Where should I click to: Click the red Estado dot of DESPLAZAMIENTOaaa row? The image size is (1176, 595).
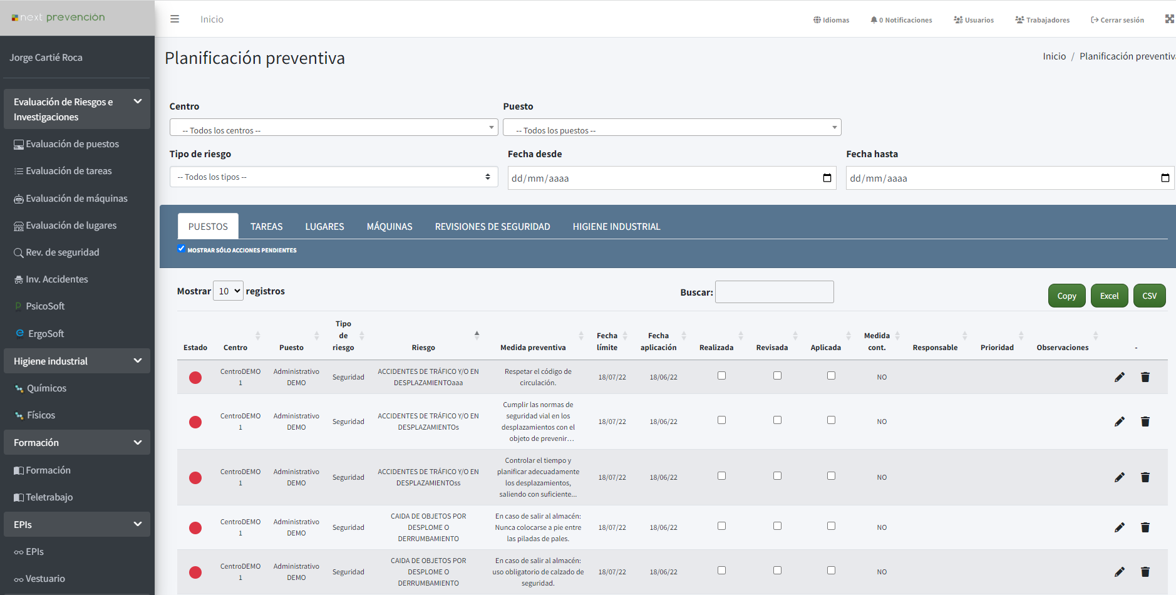pyautogui.click(x=195, y=378)
